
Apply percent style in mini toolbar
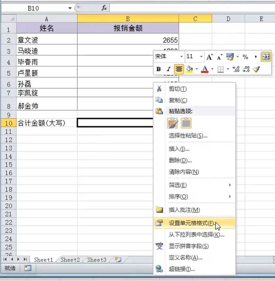click(245, 57)
